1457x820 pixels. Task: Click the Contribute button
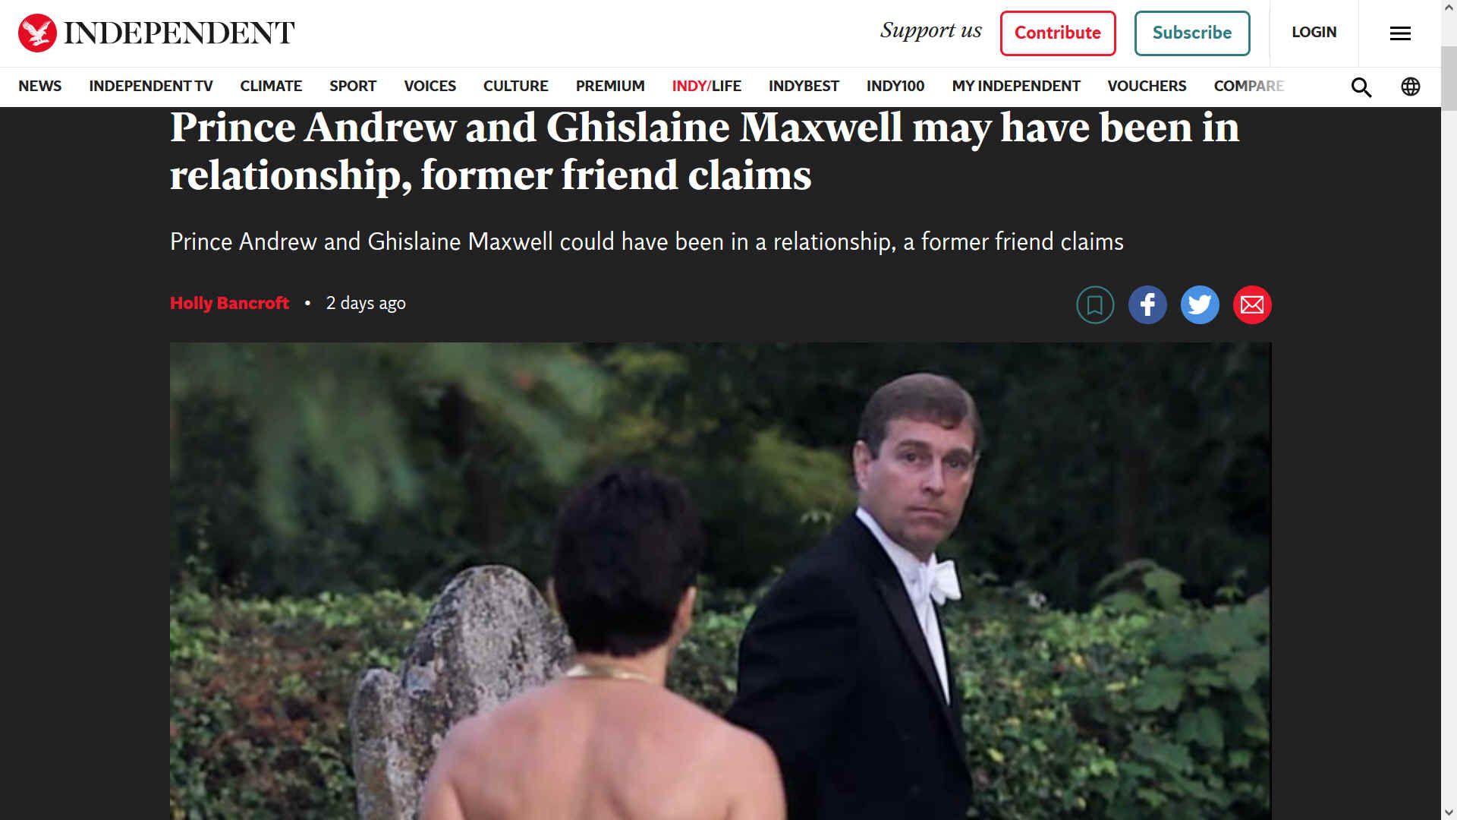pos(1058,33)
